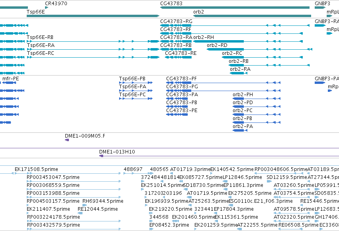Select the EK275205.5prime EST label
The image size is (339, 231).
(x=250, y=194)
